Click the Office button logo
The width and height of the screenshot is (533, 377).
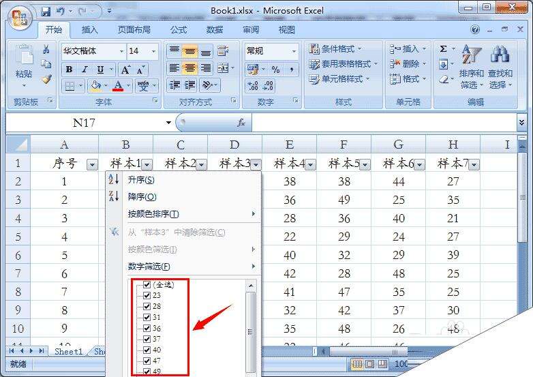tap(19, 18)
